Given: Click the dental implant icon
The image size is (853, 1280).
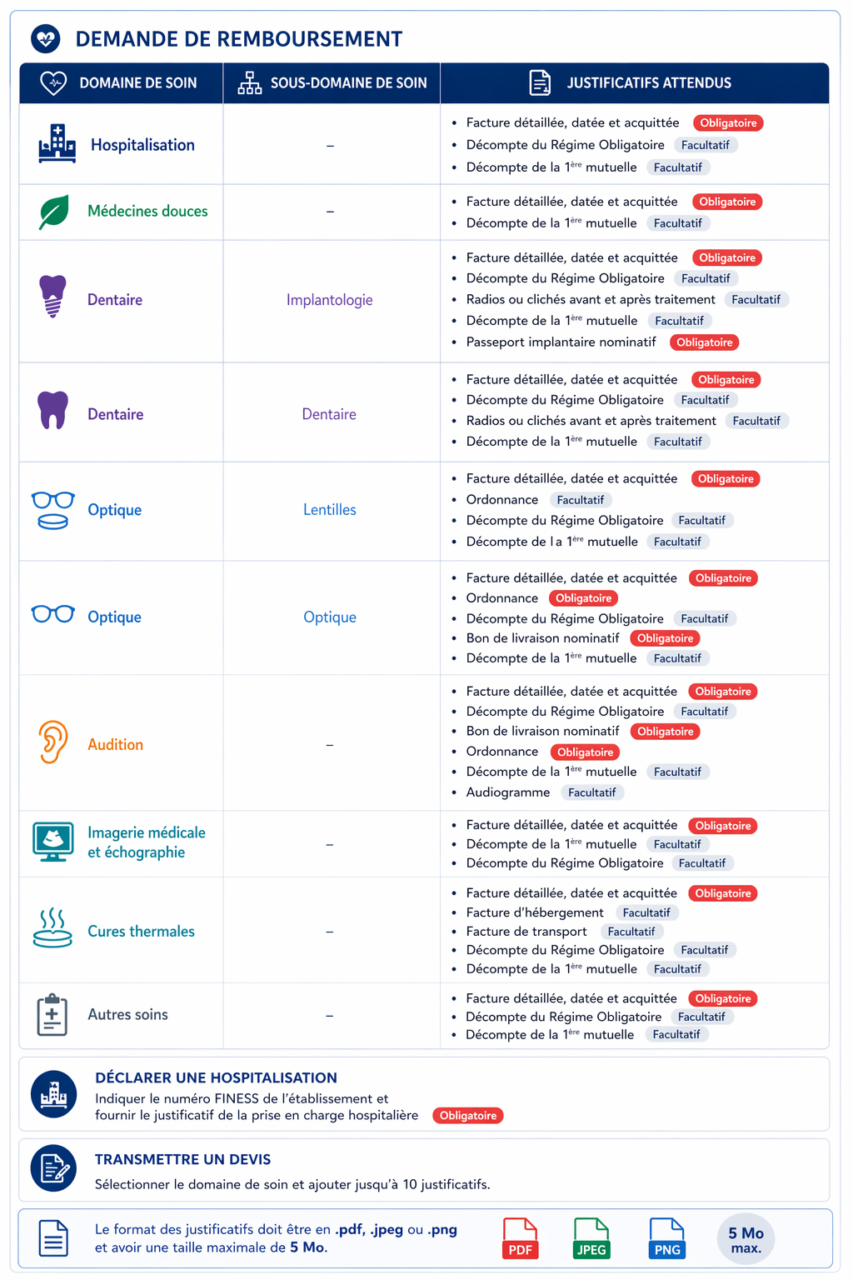Looking at the screenshot, I should [x=52, y=297].
